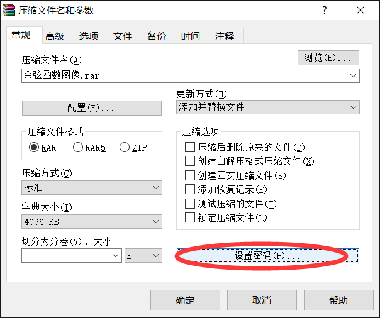Select the ZIP format radio button

(124, 148)
